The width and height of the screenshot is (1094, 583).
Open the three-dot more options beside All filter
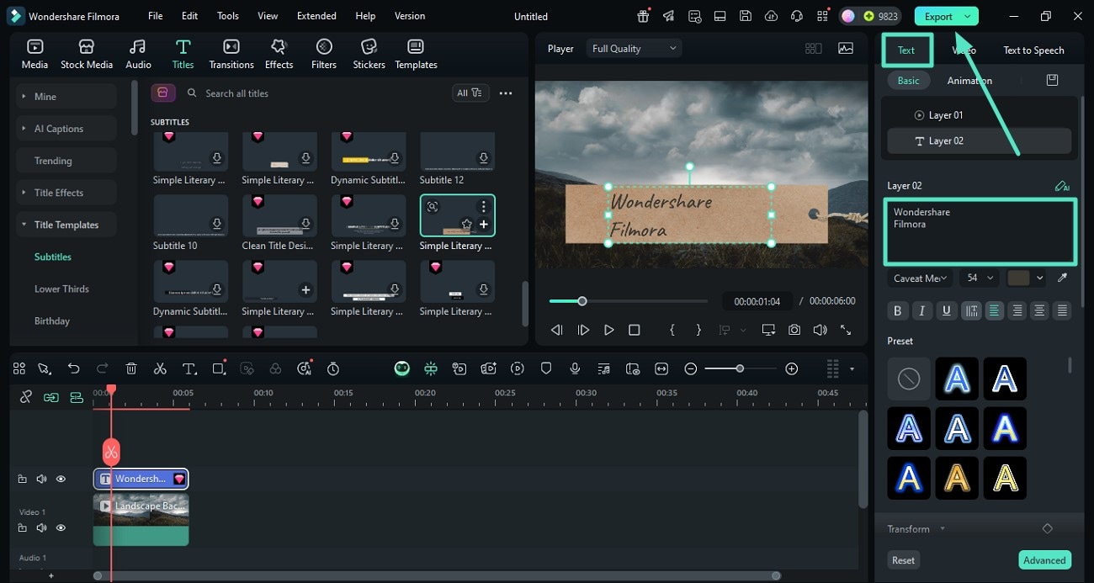pyautogui.click(x=505, y=93)
